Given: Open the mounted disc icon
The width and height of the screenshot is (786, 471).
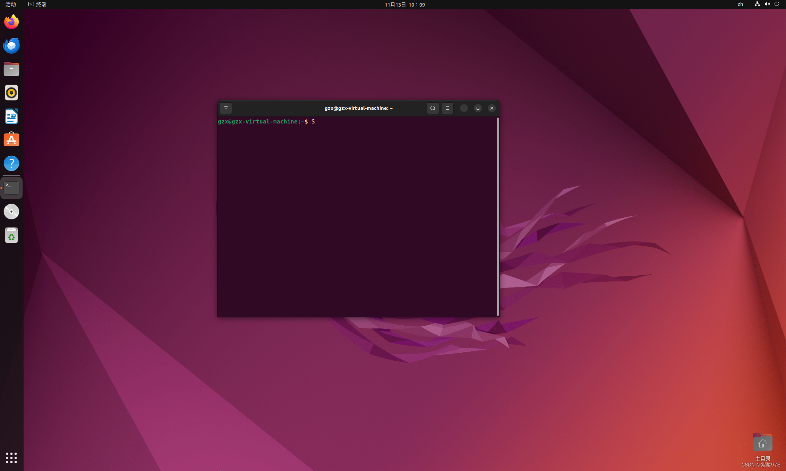Looking at the screenshot, I should [x=11, y=212].
